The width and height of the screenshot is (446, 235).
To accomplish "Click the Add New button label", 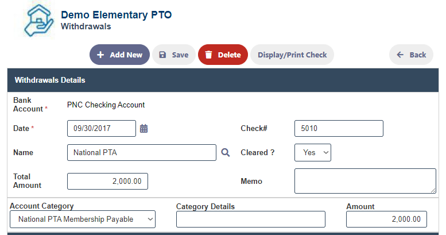I will pyautogui.click(x=126, y=55).
